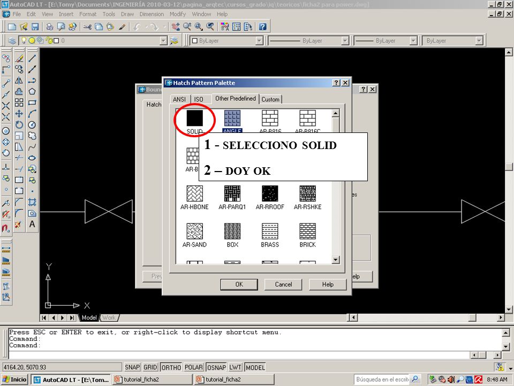
Task: Open Plot Preview from the toolbar
Action: (x=61, y=27)
